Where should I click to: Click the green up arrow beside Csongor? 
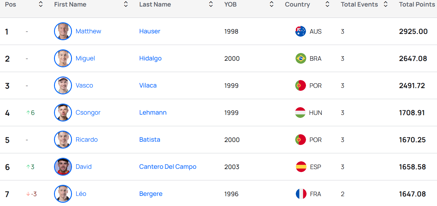[28, 113]
